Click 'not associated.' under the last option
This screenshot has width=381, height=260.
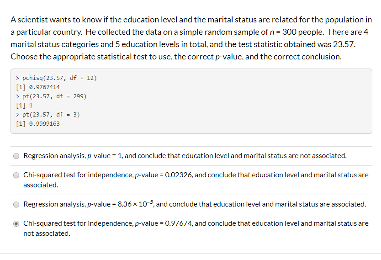pos(47,233)
